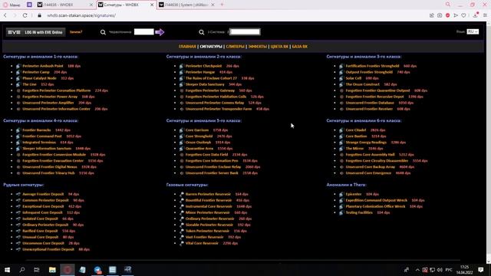Viewport: 491px width, 276px height.
Task: Click the gas icon beside Barren Perimeter Reservoir
Action: (182, 194)
